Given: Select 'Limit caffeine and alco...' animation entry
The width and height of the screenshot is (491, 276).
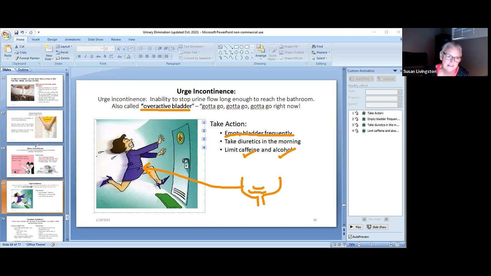Looking at the screenshot, I should point(376,131).
